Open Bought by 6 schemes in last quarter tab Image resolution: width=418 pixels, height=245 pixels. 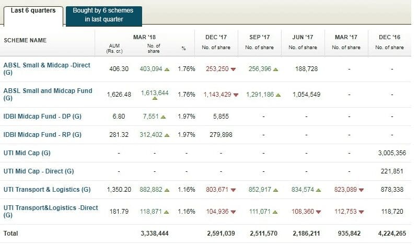coord(103,16)
